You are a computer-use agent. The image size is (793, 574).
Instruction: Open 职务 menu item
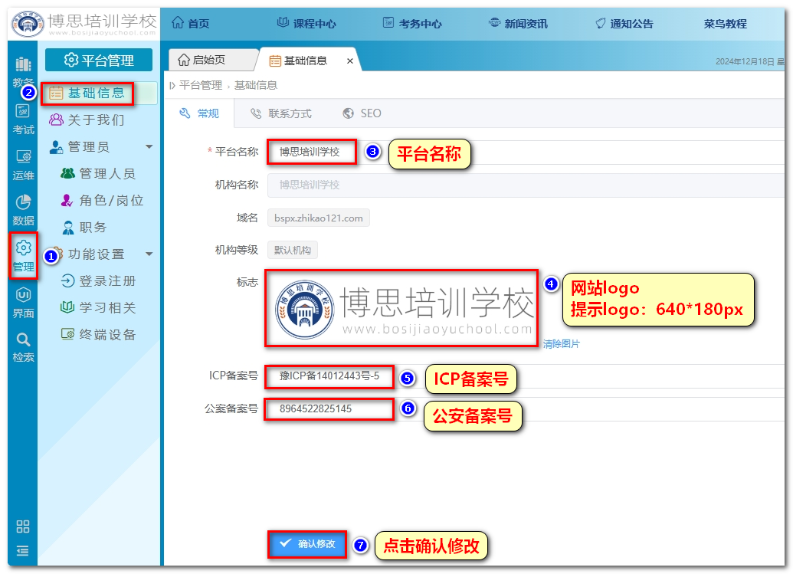[x=84, y=227]
